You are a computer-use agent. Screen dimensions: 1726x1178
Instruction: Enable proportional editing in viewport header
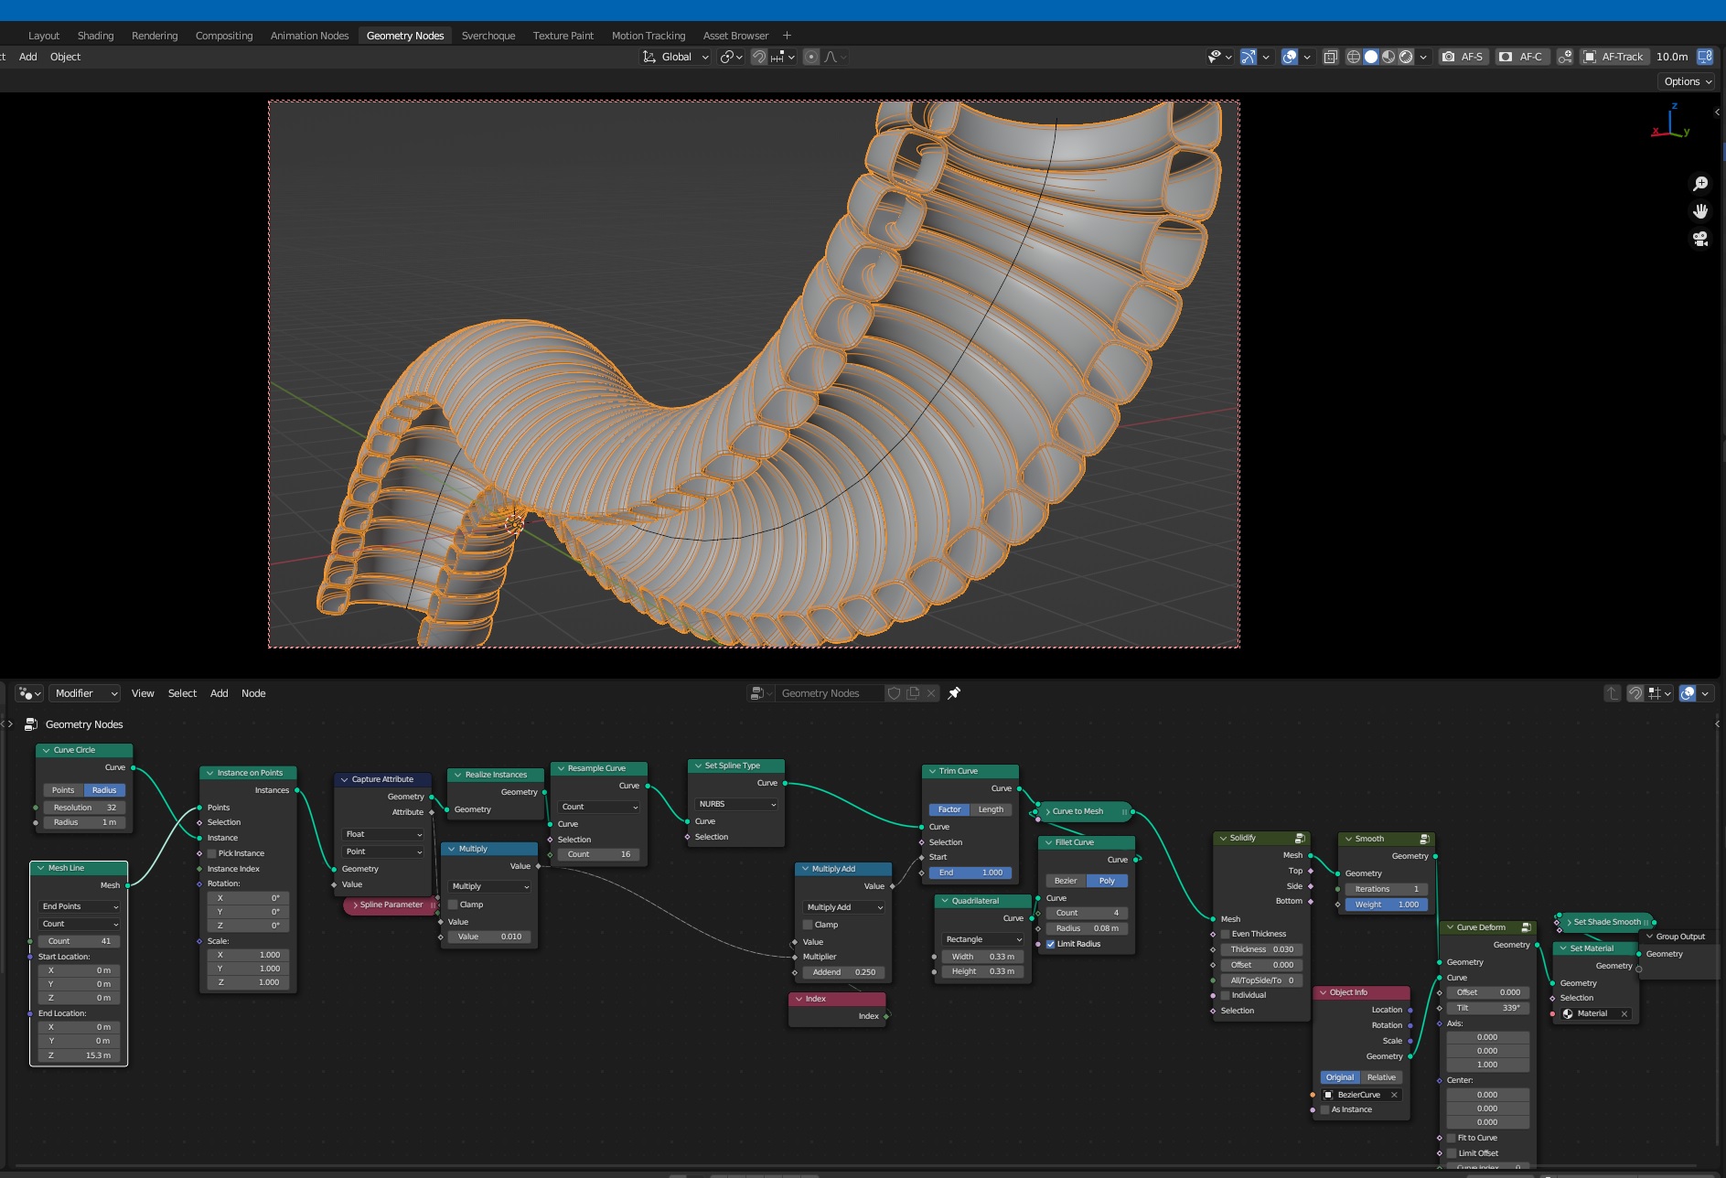click(810, 57)
